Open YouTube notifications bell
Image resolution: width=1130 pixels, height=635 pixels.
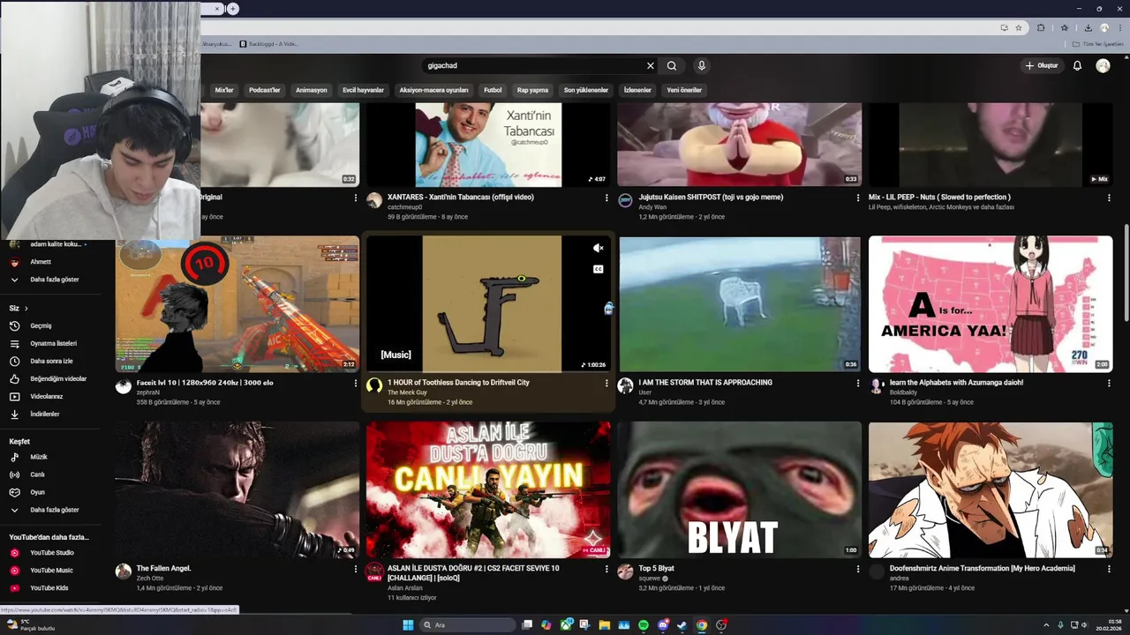click(1077, 65)
